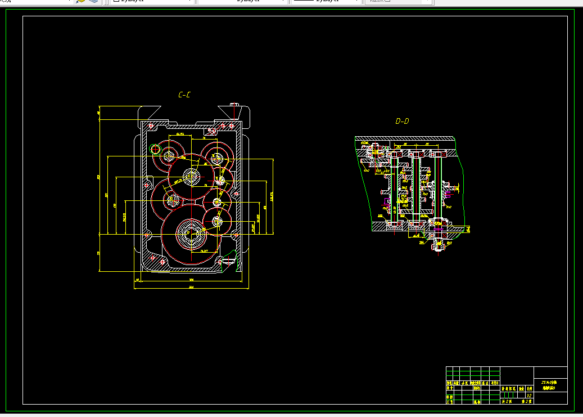Viewport: 583px width, 417px height.
Task: Select the drawing title text in the title block
Action: pos(549,385)
